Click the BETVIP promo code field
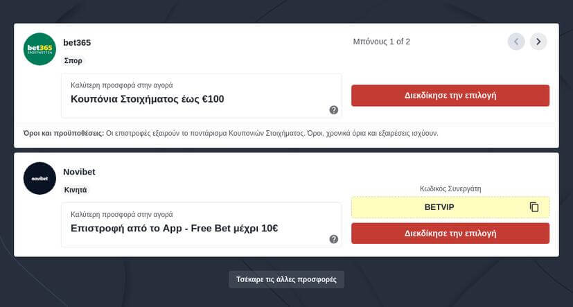The width and height of the screenshot is (573, 307). point(439,207)
